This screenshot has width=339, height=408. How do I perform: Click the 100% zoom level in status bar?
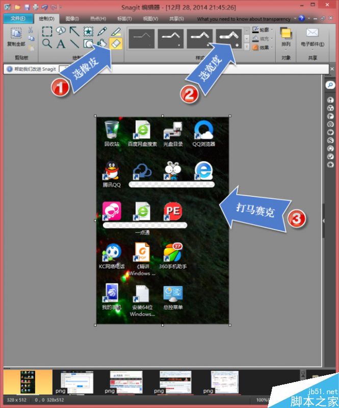[x=262, y=400]
